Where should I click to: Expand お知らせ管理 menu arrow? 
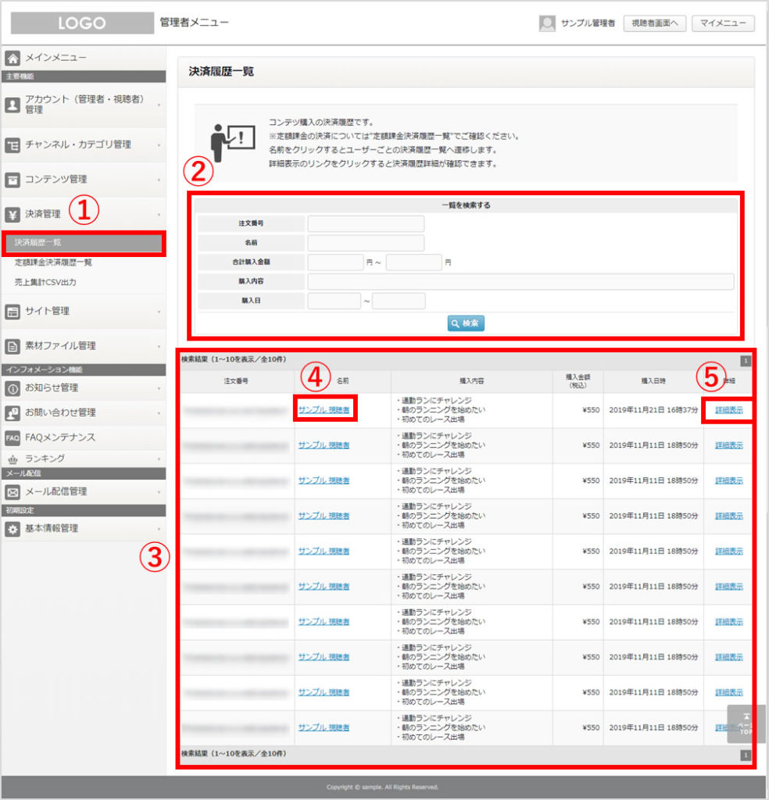(159, 388)
